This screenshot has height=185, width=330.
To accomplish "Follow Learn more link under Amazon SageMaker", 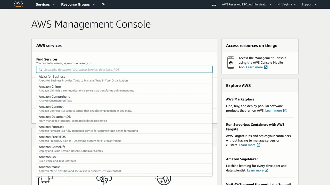I will pyautogui.click(x=255, y=170).
